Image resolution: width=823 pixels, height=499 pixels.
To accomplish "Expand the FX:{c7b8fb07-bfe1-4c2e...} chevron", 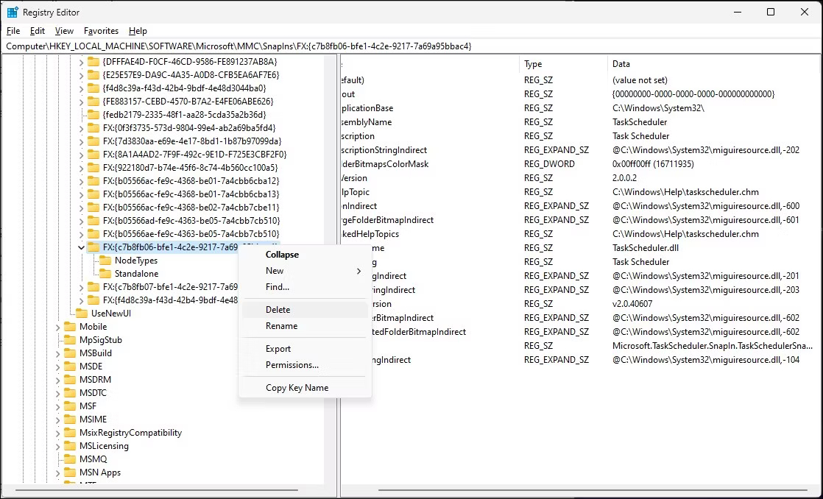I will tap(82, 287).
